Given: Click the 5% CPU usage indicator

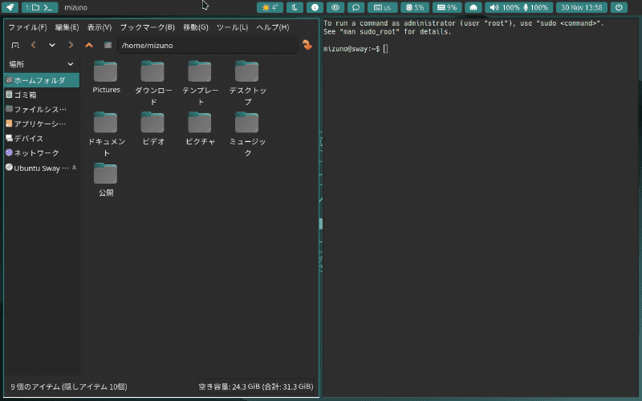Looking at the screenshot, I should pos(415,7).
